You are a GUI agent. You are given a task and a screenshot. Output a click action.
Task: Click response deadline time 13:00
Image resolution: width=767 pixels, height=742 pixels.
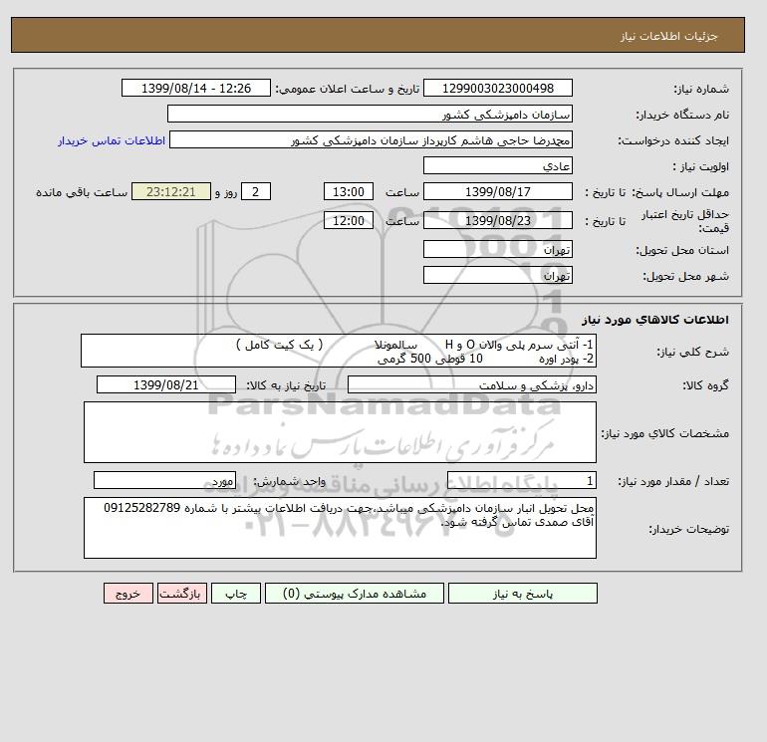(x=349, y=192)
